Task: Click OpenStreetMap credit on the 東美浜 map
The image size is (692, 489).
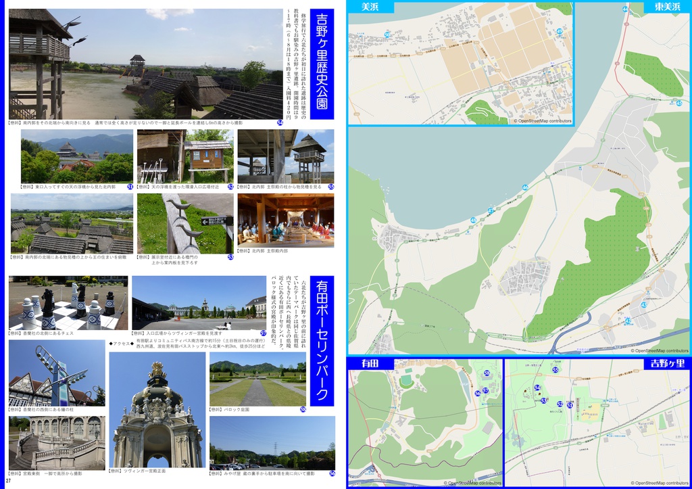Action: pyautogui.click(x=660, y=351)
